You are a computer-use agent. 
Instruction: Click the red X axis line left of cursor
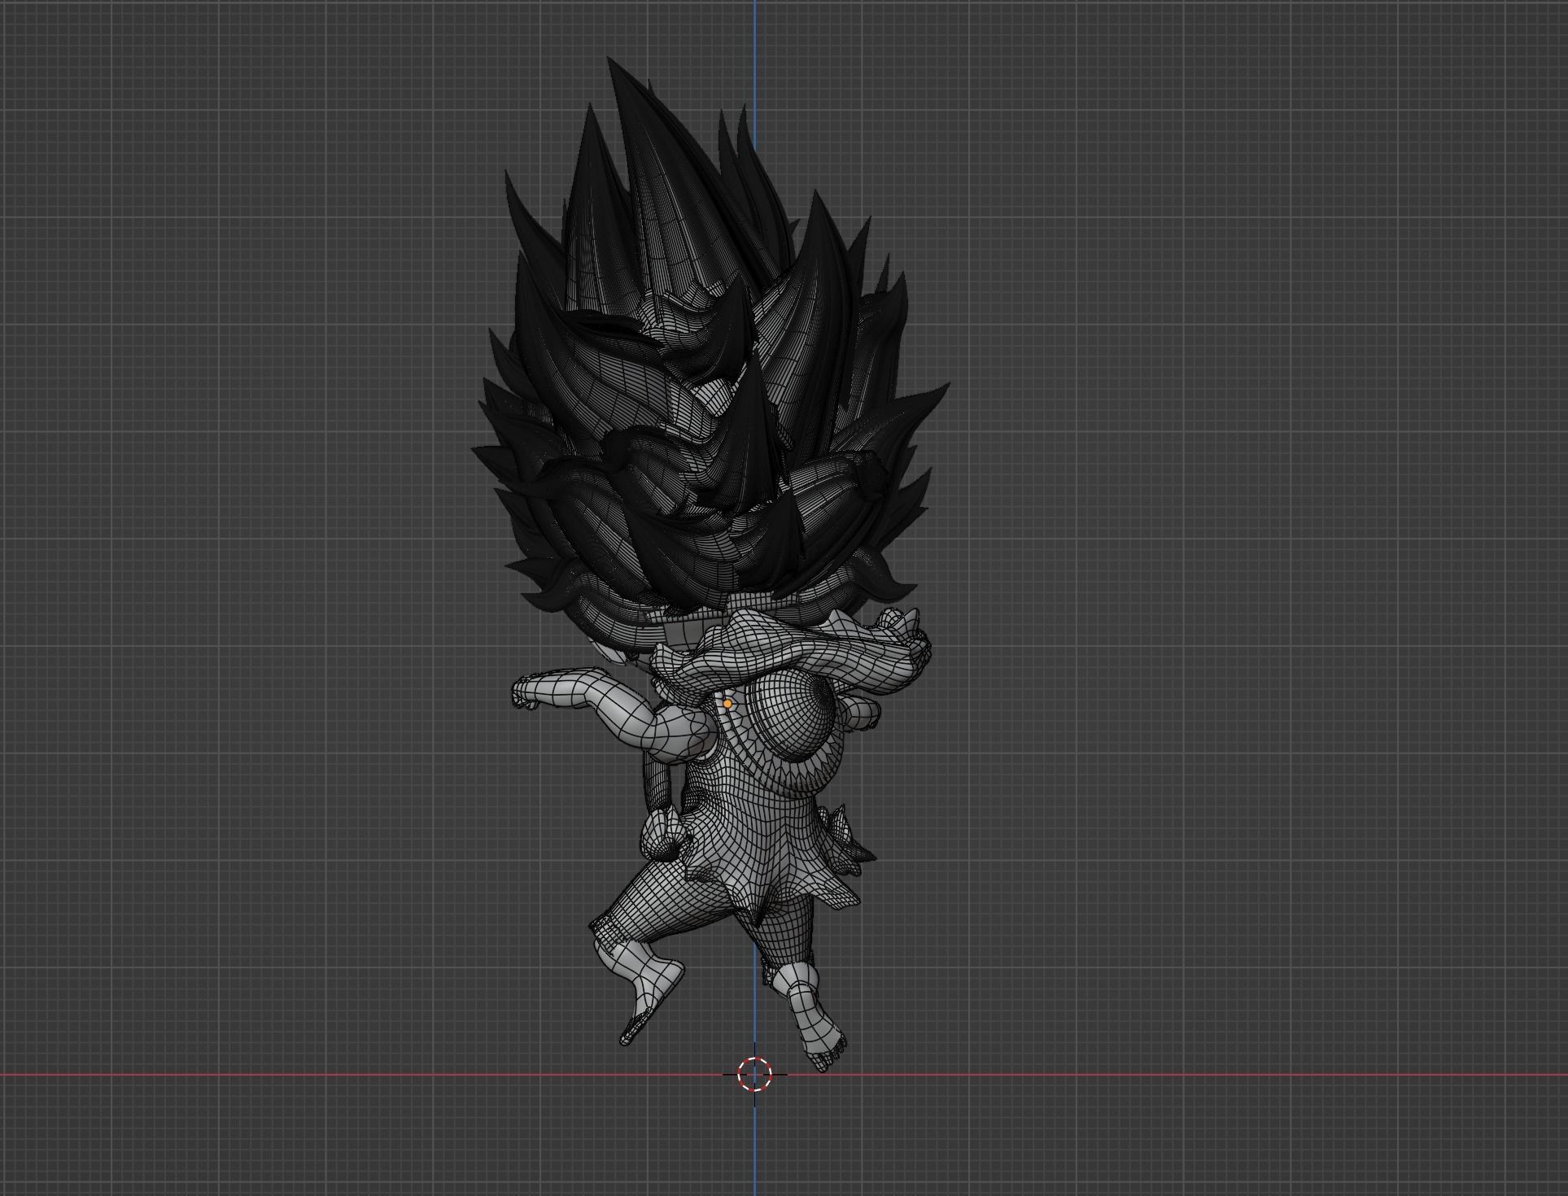(x=325, y=1075)
